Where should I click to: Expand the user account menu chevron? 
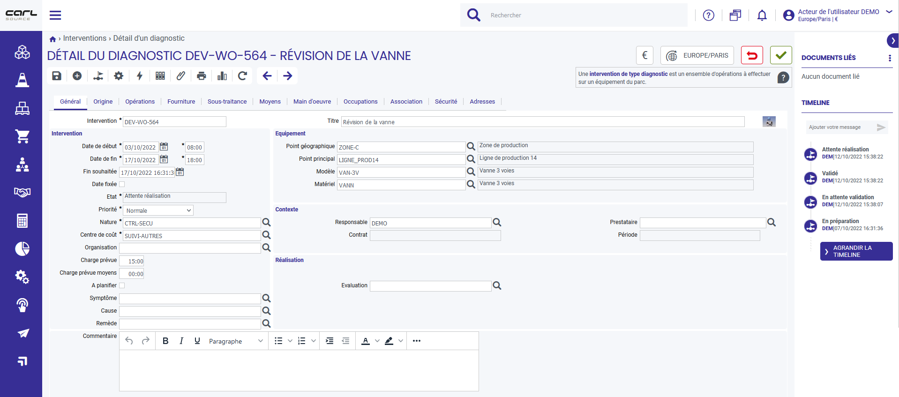tap(889, 12)
